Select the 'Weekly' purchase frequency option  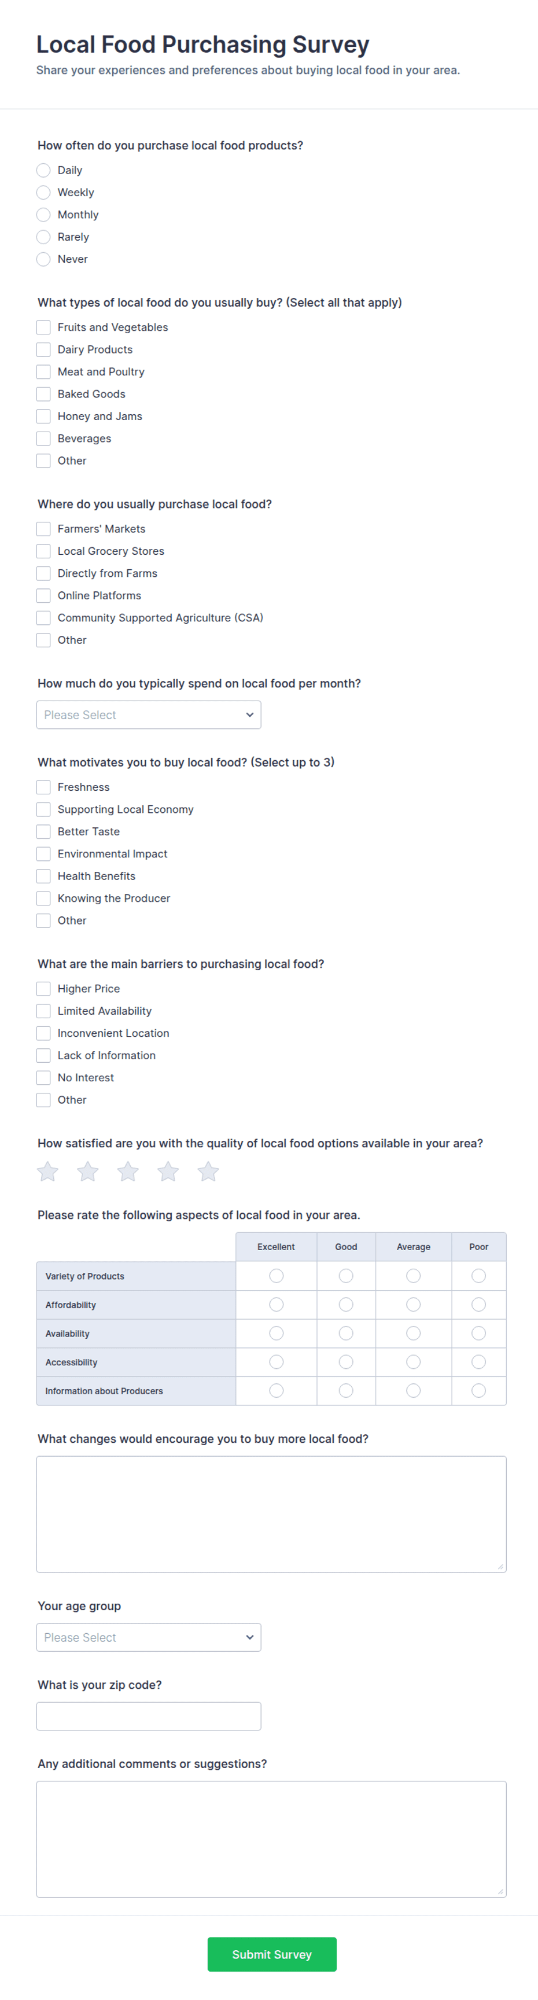[43, 191]
